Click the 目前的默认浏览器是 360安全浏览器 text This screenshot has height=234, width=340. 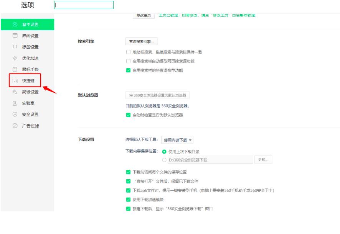tap(157, 106)
